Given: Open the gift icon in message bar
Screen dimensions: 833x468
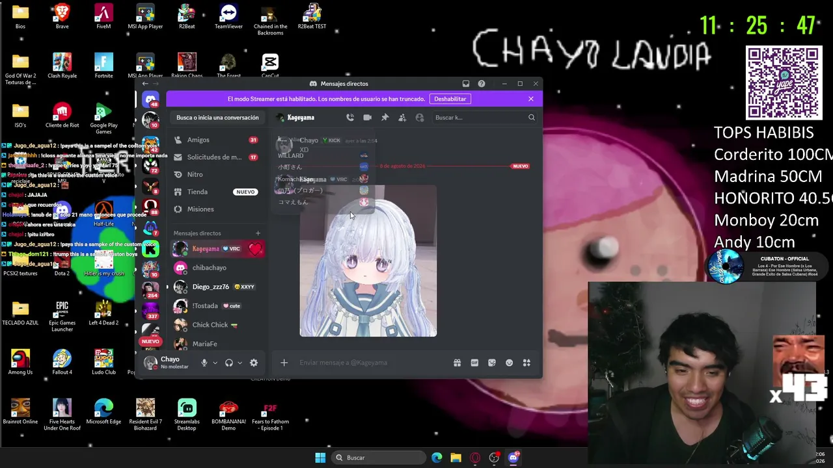Looking at the screenshot, I should 457,363.
